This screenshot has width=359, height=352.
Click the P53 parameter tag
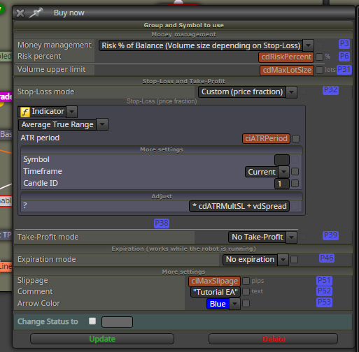[x=324, y=302]
